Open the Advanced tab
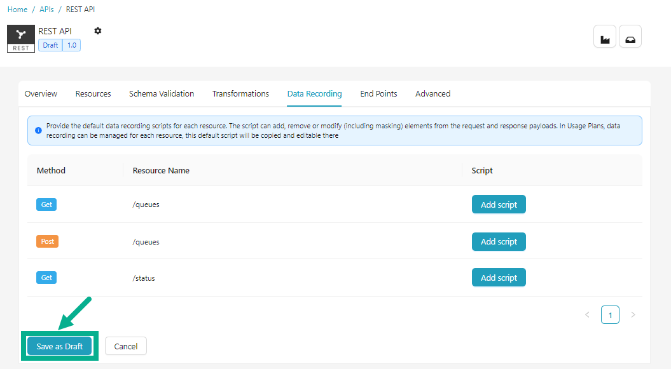This screenshot has height=369, width=671. [432, 93]
